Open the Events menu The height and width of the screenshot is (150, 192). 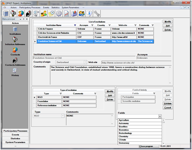[x=46, y=8]
